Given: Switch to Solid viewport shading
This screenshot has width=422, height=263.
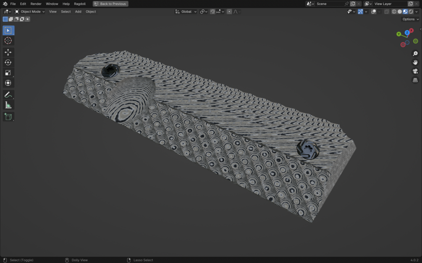Looking at the screenshot, I should click(400, 12).
